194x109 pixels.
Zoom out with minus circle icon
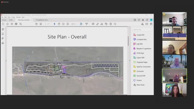point(63,24)
